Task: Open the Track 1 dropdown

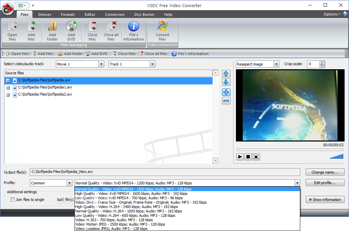Action: (152, 64)
